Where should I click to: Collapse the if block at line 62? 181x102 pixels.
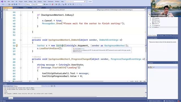pos(21,68)
